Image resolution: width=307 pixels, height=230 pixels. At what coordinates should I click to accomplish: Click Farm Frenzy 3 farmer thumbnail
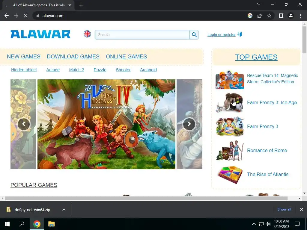tap(230, 126)
